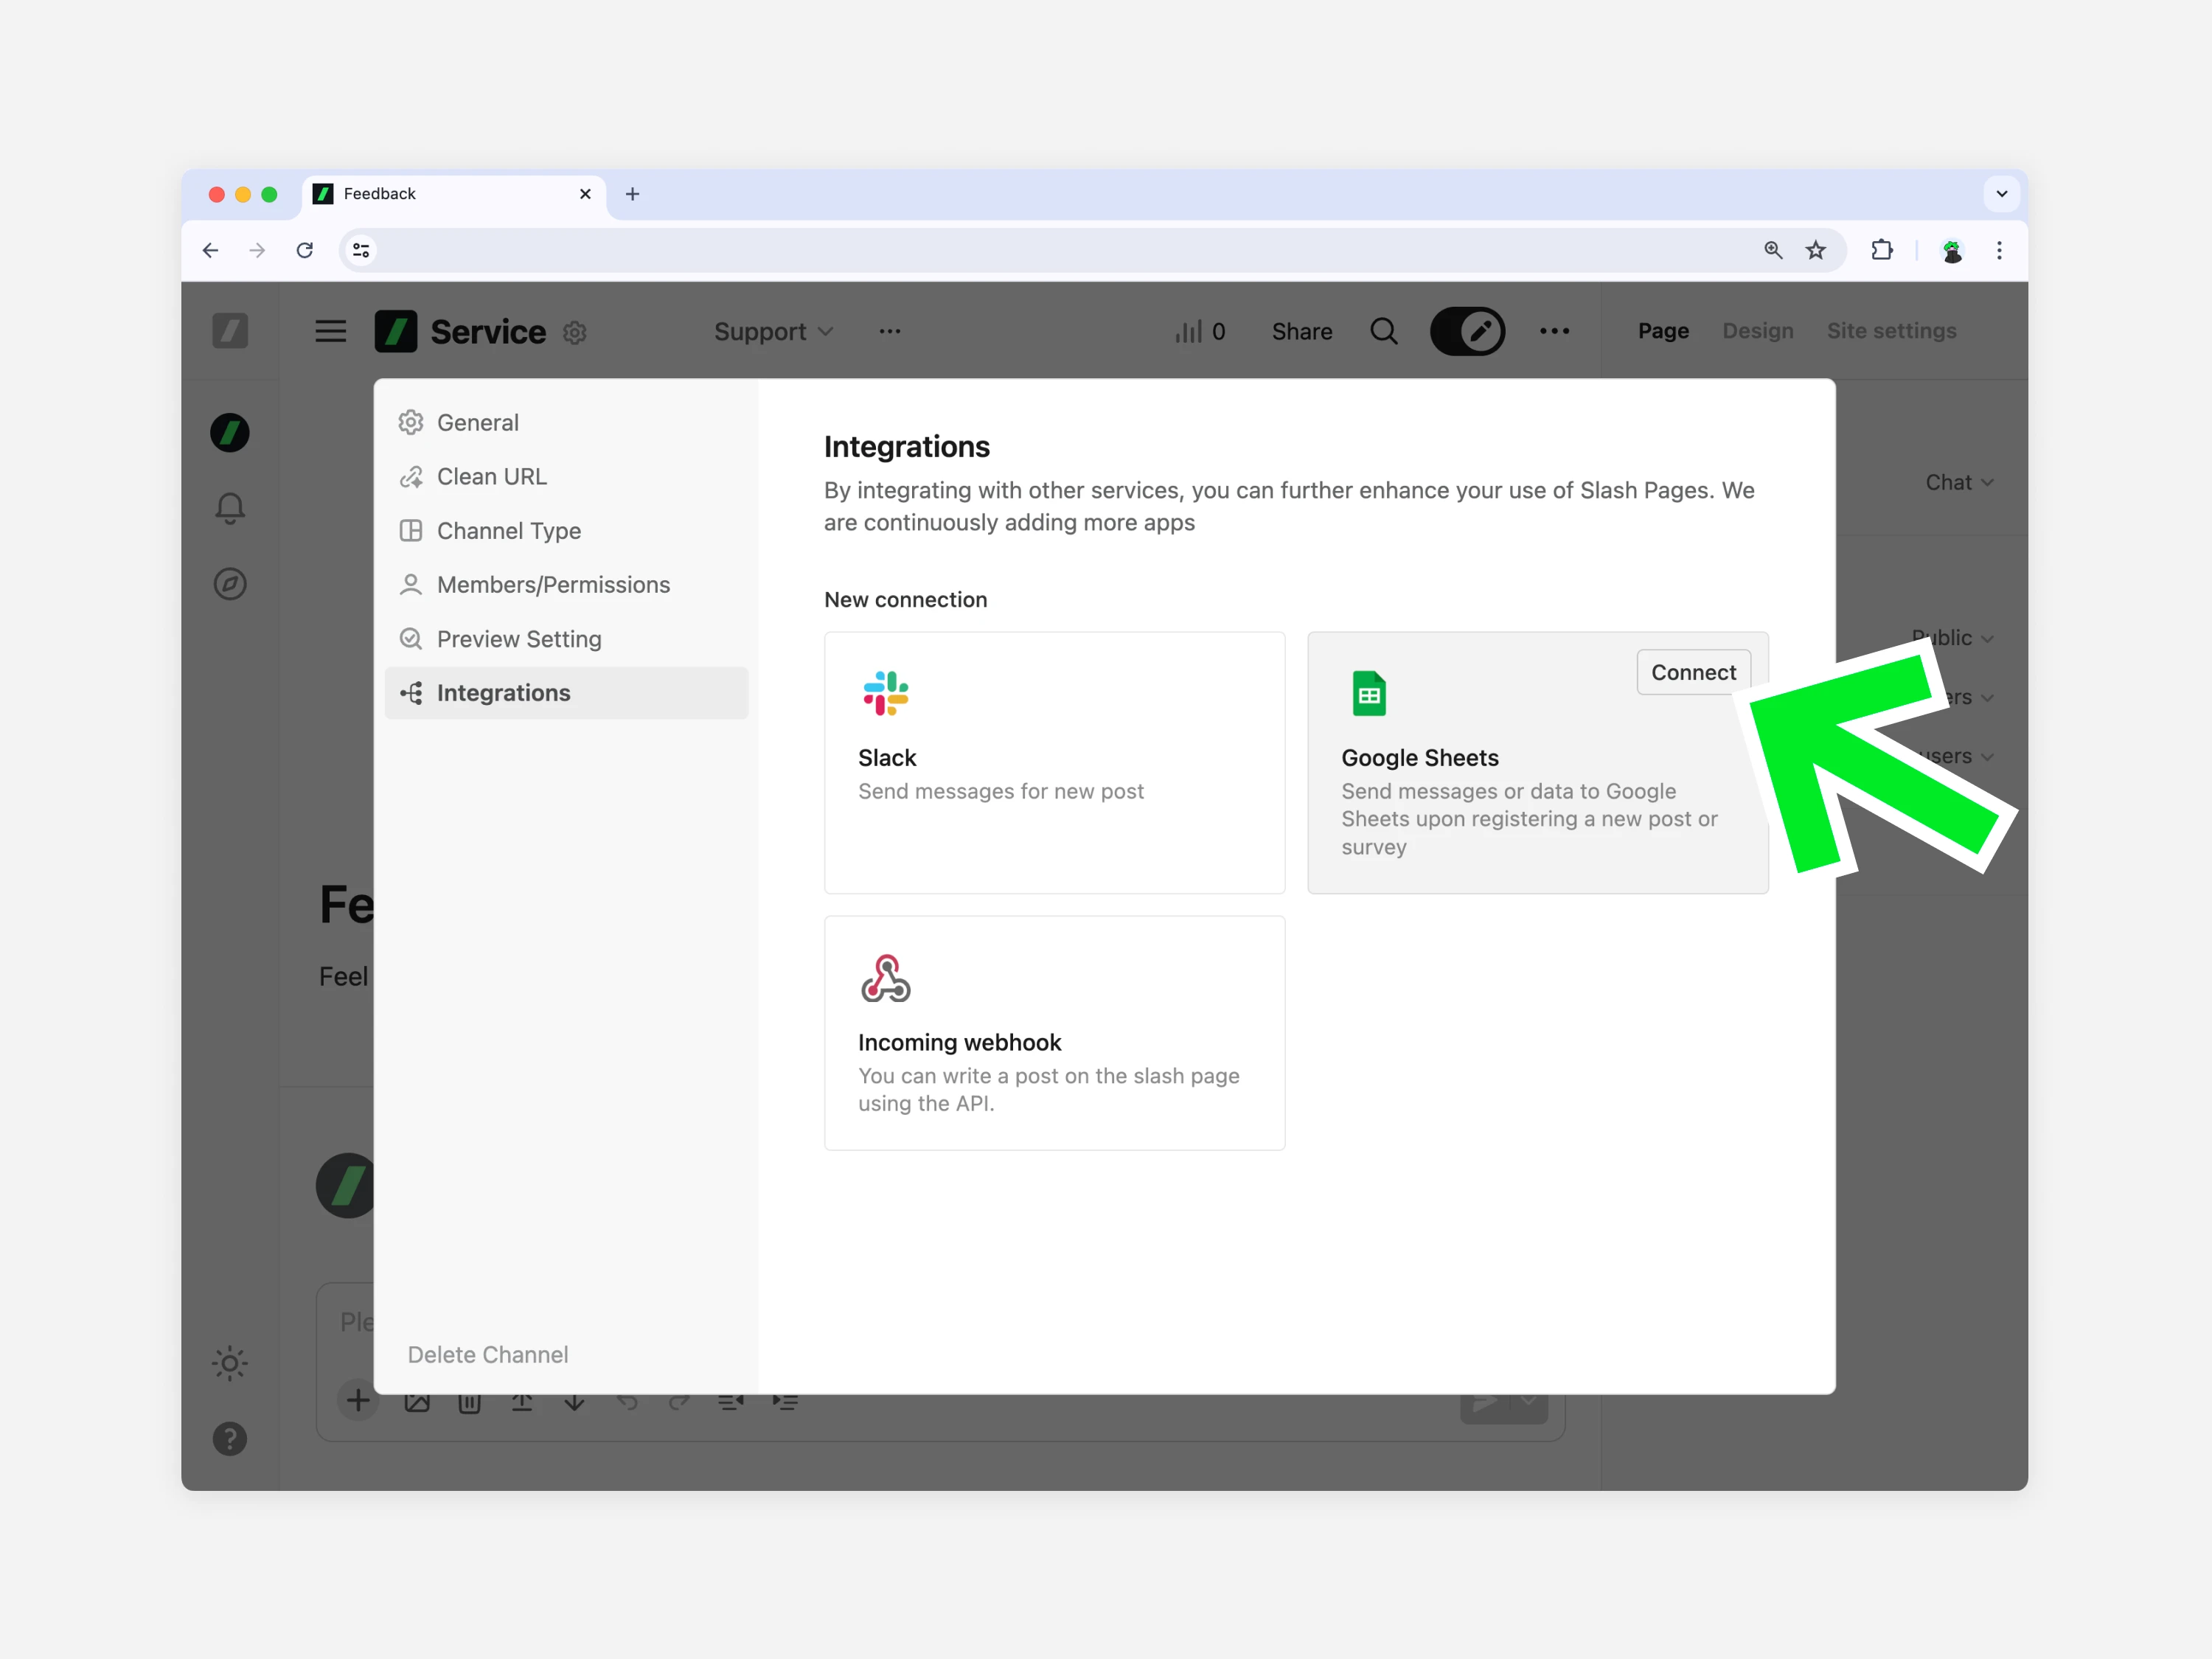
Task: Open the Slack integration card
Action: point(1054,762)
